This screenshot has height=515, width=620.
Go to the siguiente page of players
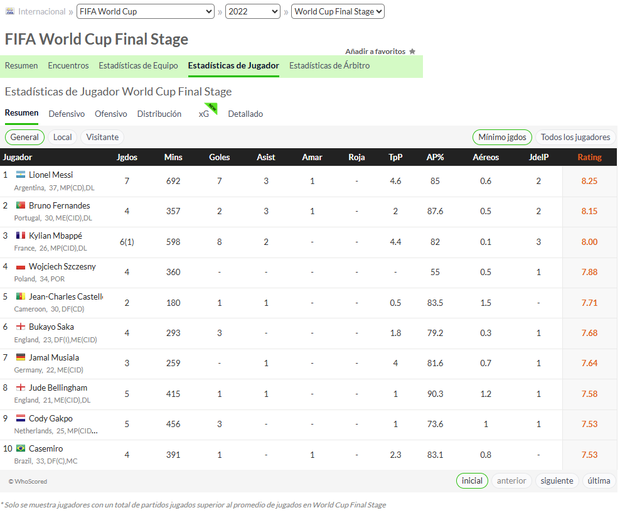click(x=557, y=481)
